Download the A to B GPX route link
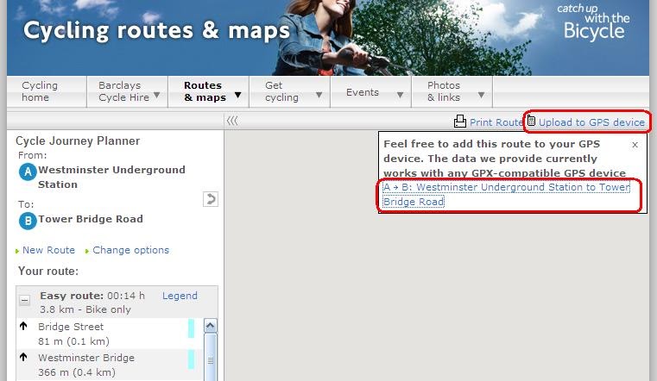The height and width of the screenshot is (381, 657). click(x=506, y=195)
